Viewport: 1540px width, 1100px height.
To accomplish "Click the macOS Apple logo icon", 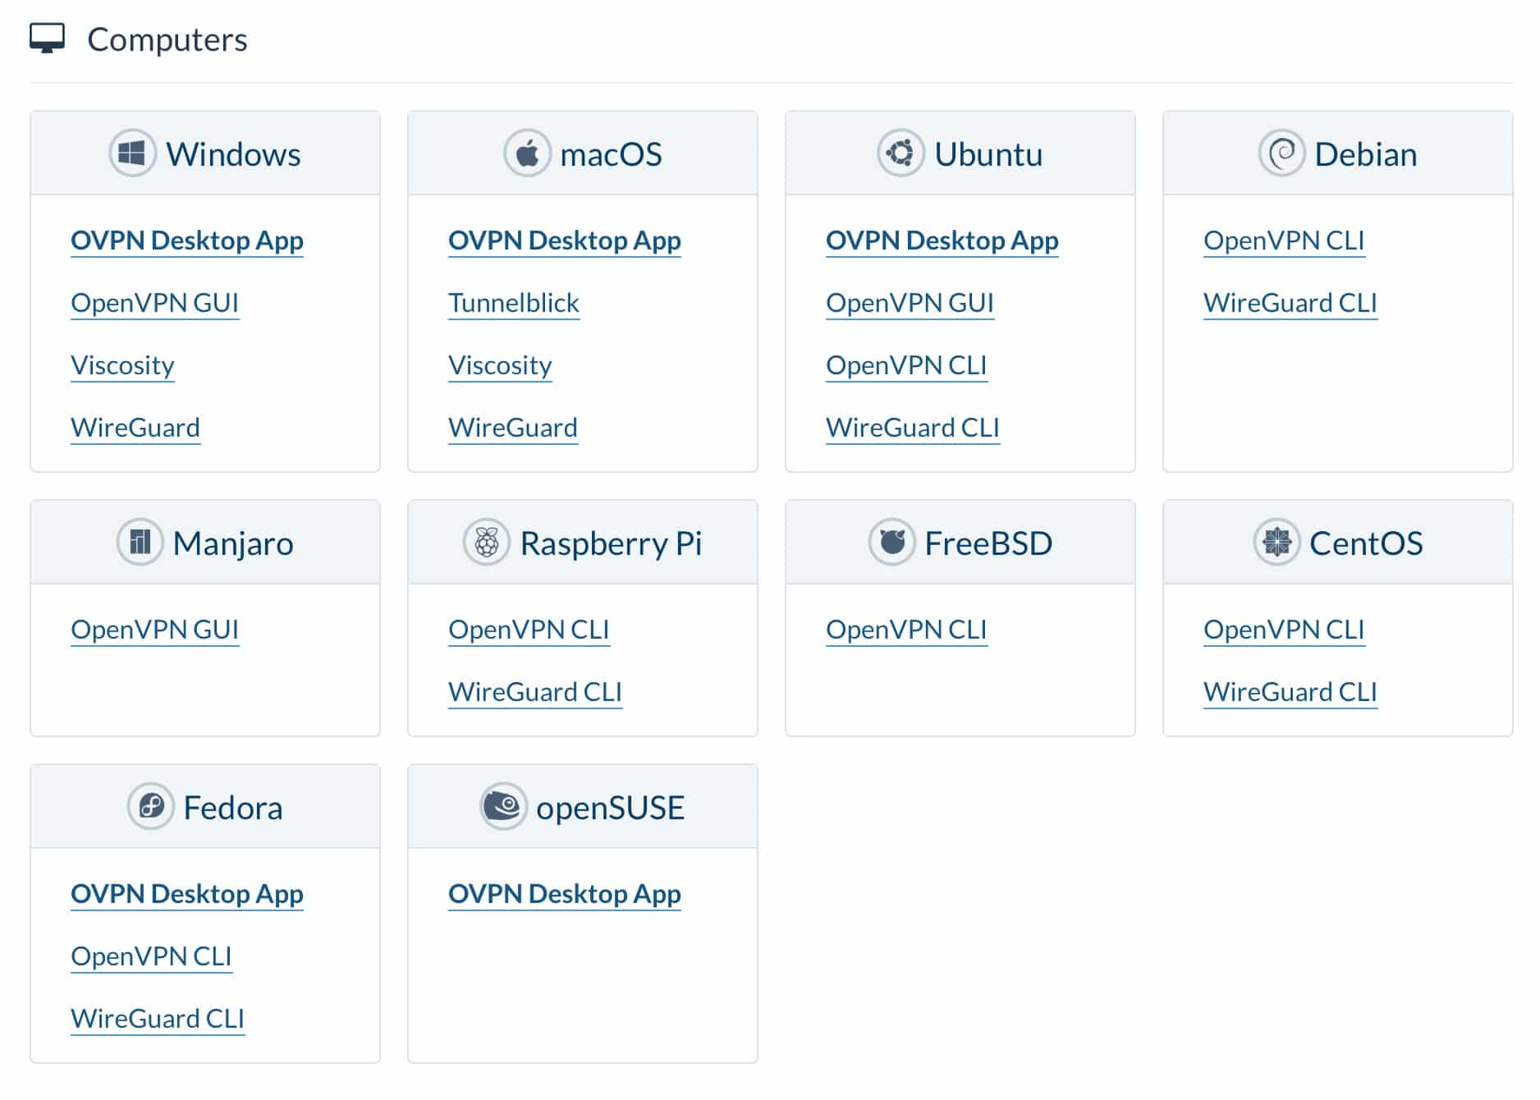I will click(527, 154).
